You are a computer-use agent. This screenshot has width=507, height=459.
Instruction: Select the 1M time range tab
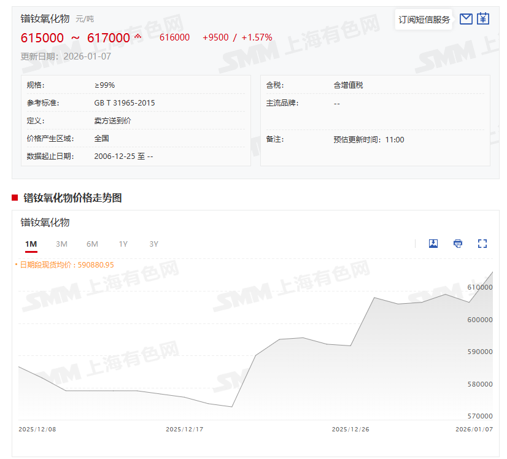(x=31, y=244)
